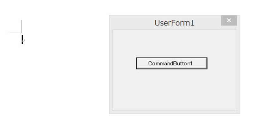Place cursor at the document start
Screen dimensions: 260x127
click(x=22, y=40)
